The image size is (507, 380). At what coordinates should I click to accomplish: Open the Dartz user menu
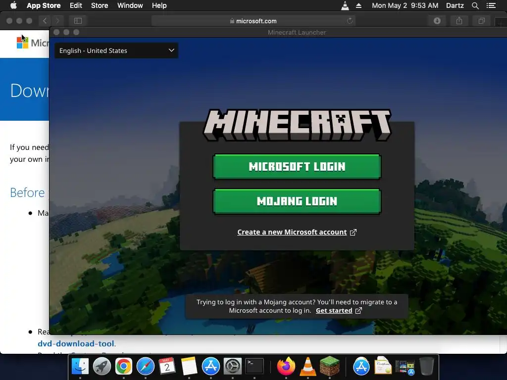[x=455, y=5]
